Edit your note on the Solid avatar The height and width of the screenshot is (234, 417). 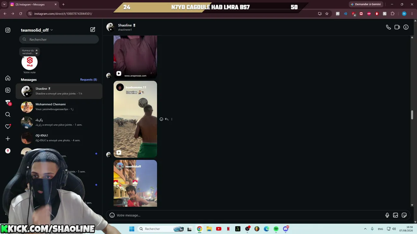(30, 62)
